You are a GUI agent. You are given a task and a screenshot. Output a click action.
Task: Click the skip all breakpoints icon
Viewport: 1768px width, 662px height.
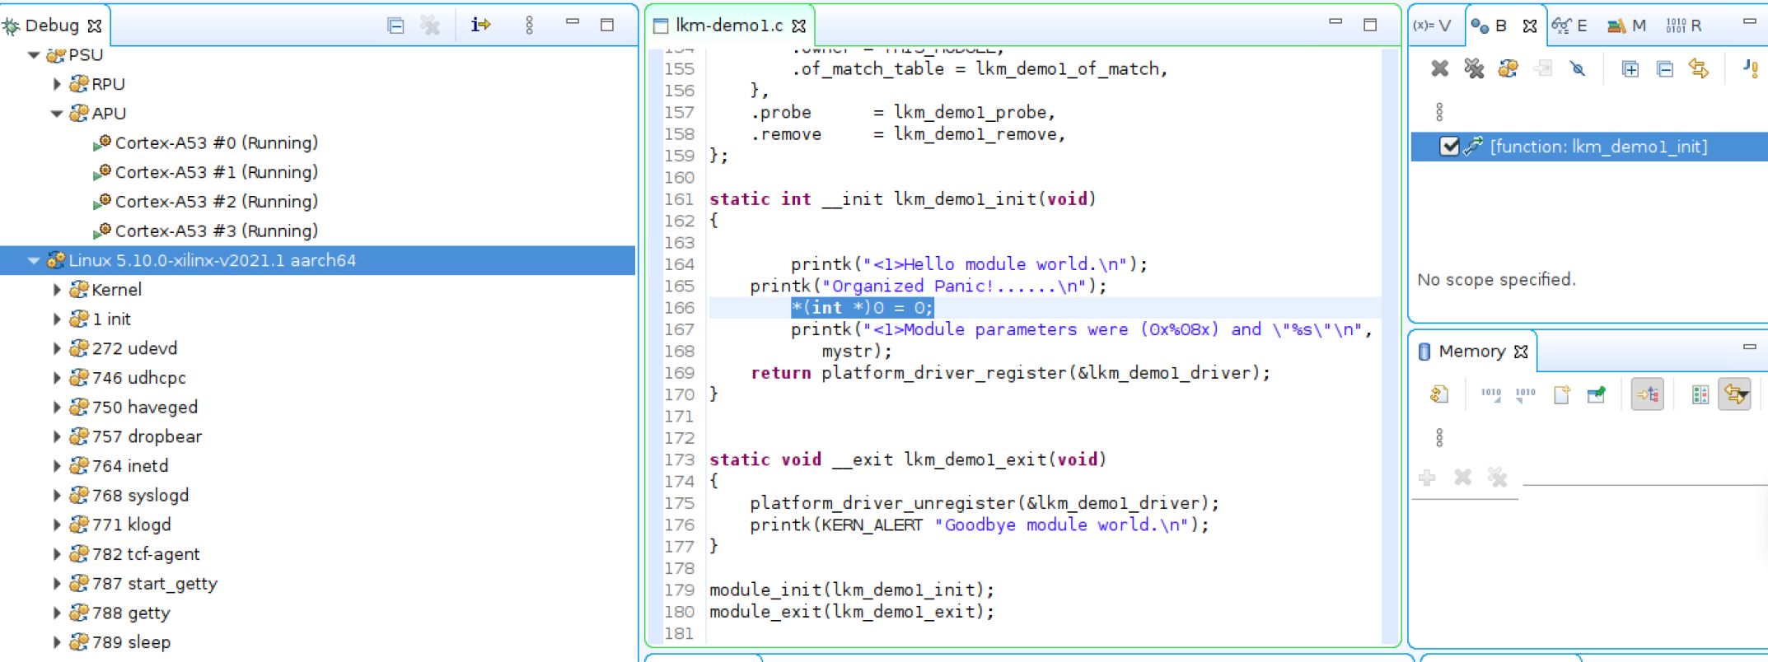pyautogui.click(x=1577, y=68)
